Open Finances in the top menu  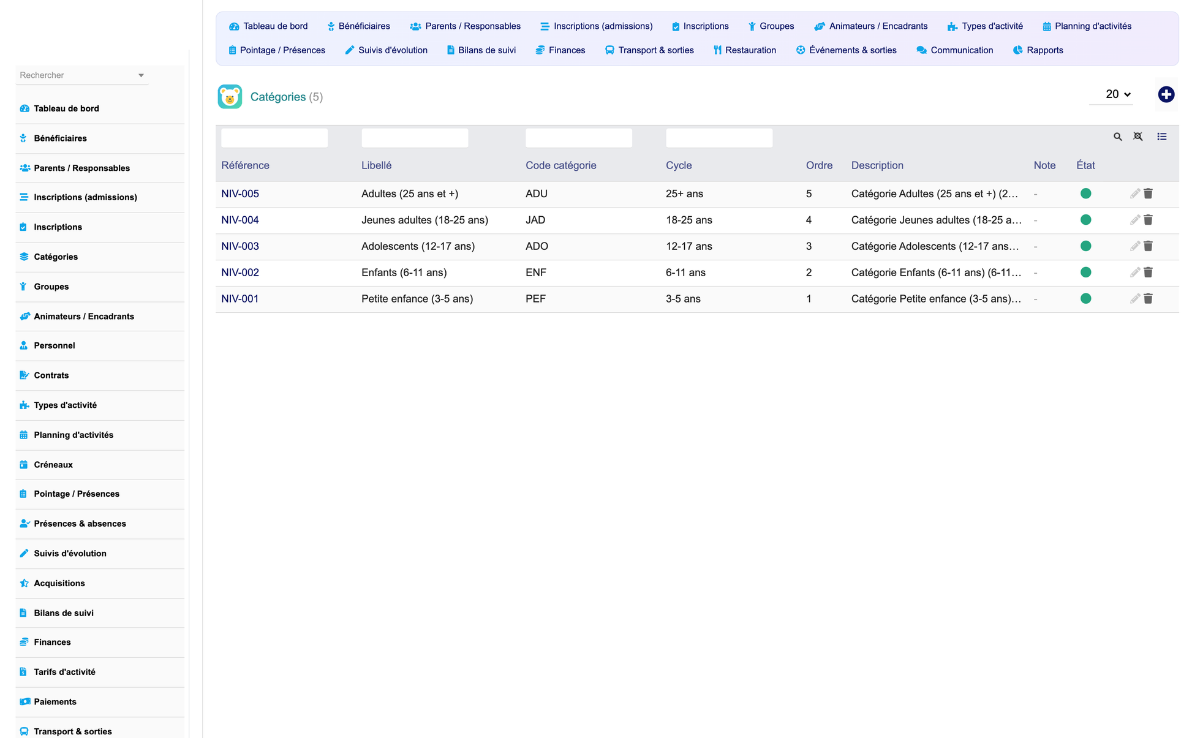(x=560, y=50)
